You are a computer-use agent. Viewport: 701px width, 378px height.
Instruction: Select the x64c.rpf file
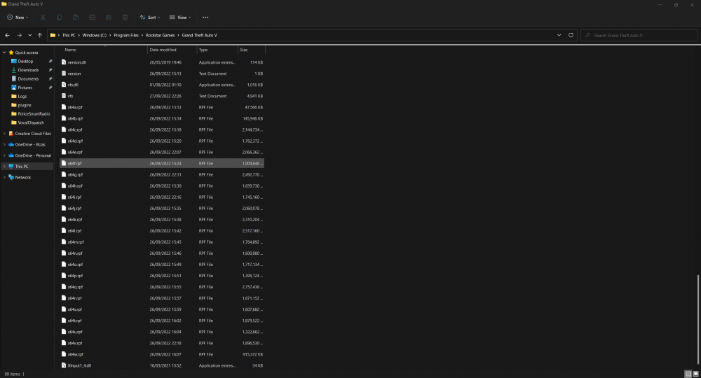tap(162, 130)
